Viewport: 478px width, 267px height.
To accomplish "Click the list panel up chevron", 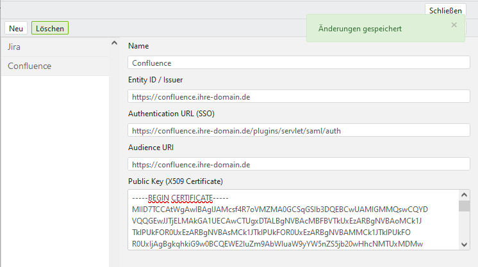I will (114, 43).
